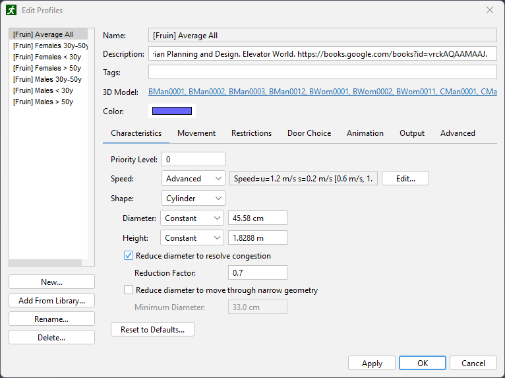
Task: Expand the Shape Cylinder dropdown
Action: 193,198
